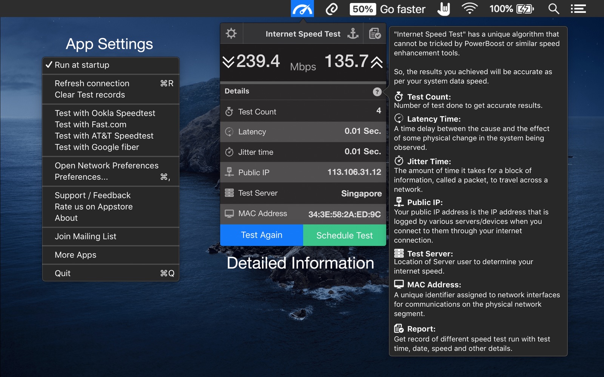Click the Wi-Fi status icon
The image size is (604, 377).
469,9
